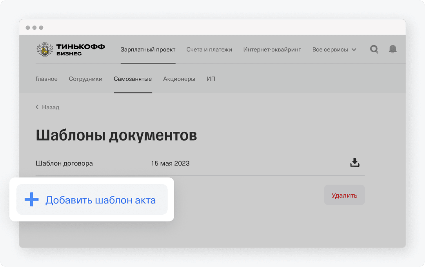Click the Шаблон договора row title
The width and height of the screenshot is (425, 267).
pos(64,163)
